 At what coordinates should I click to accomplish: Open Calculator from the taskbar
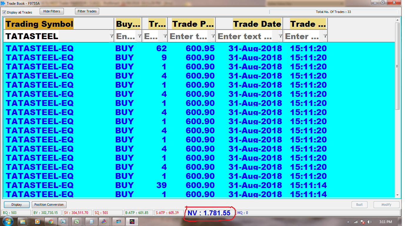click(91, 222)
